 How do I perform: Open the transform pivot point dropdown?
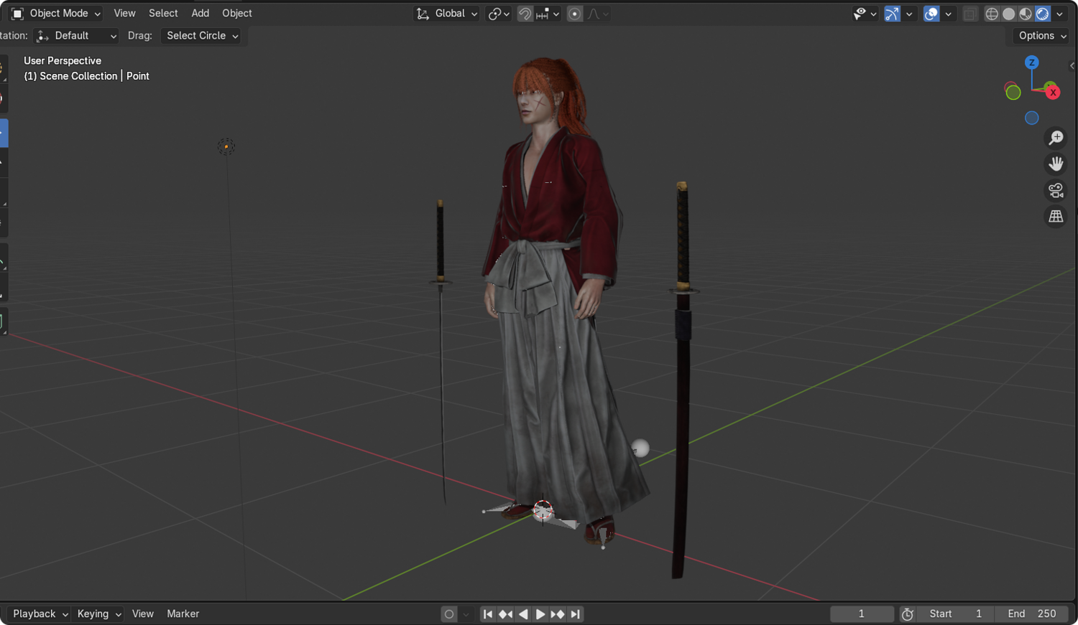click(499, 14)
